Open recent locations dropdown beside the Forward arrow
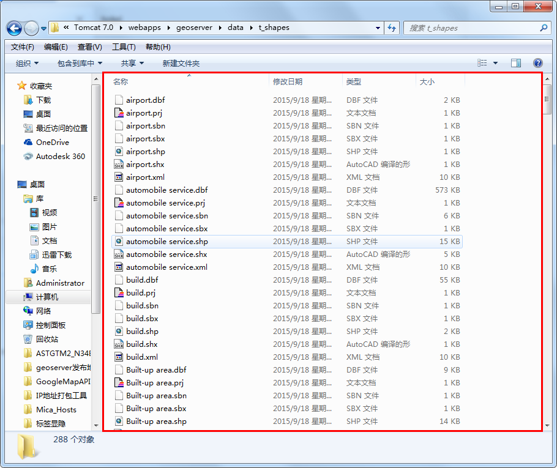 pos(43,28)
